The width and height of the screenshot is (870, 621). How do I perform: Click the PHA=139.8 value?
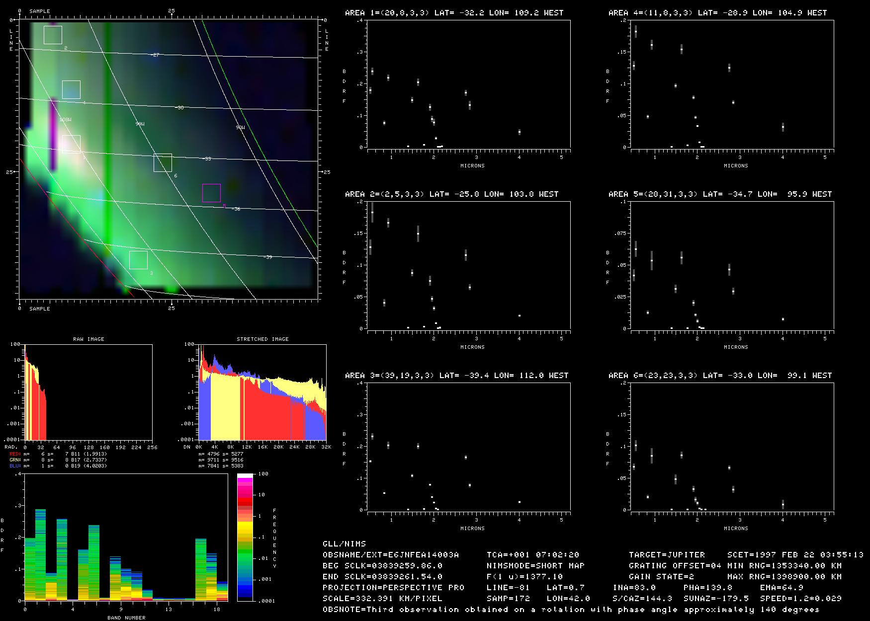click(707, 588)
